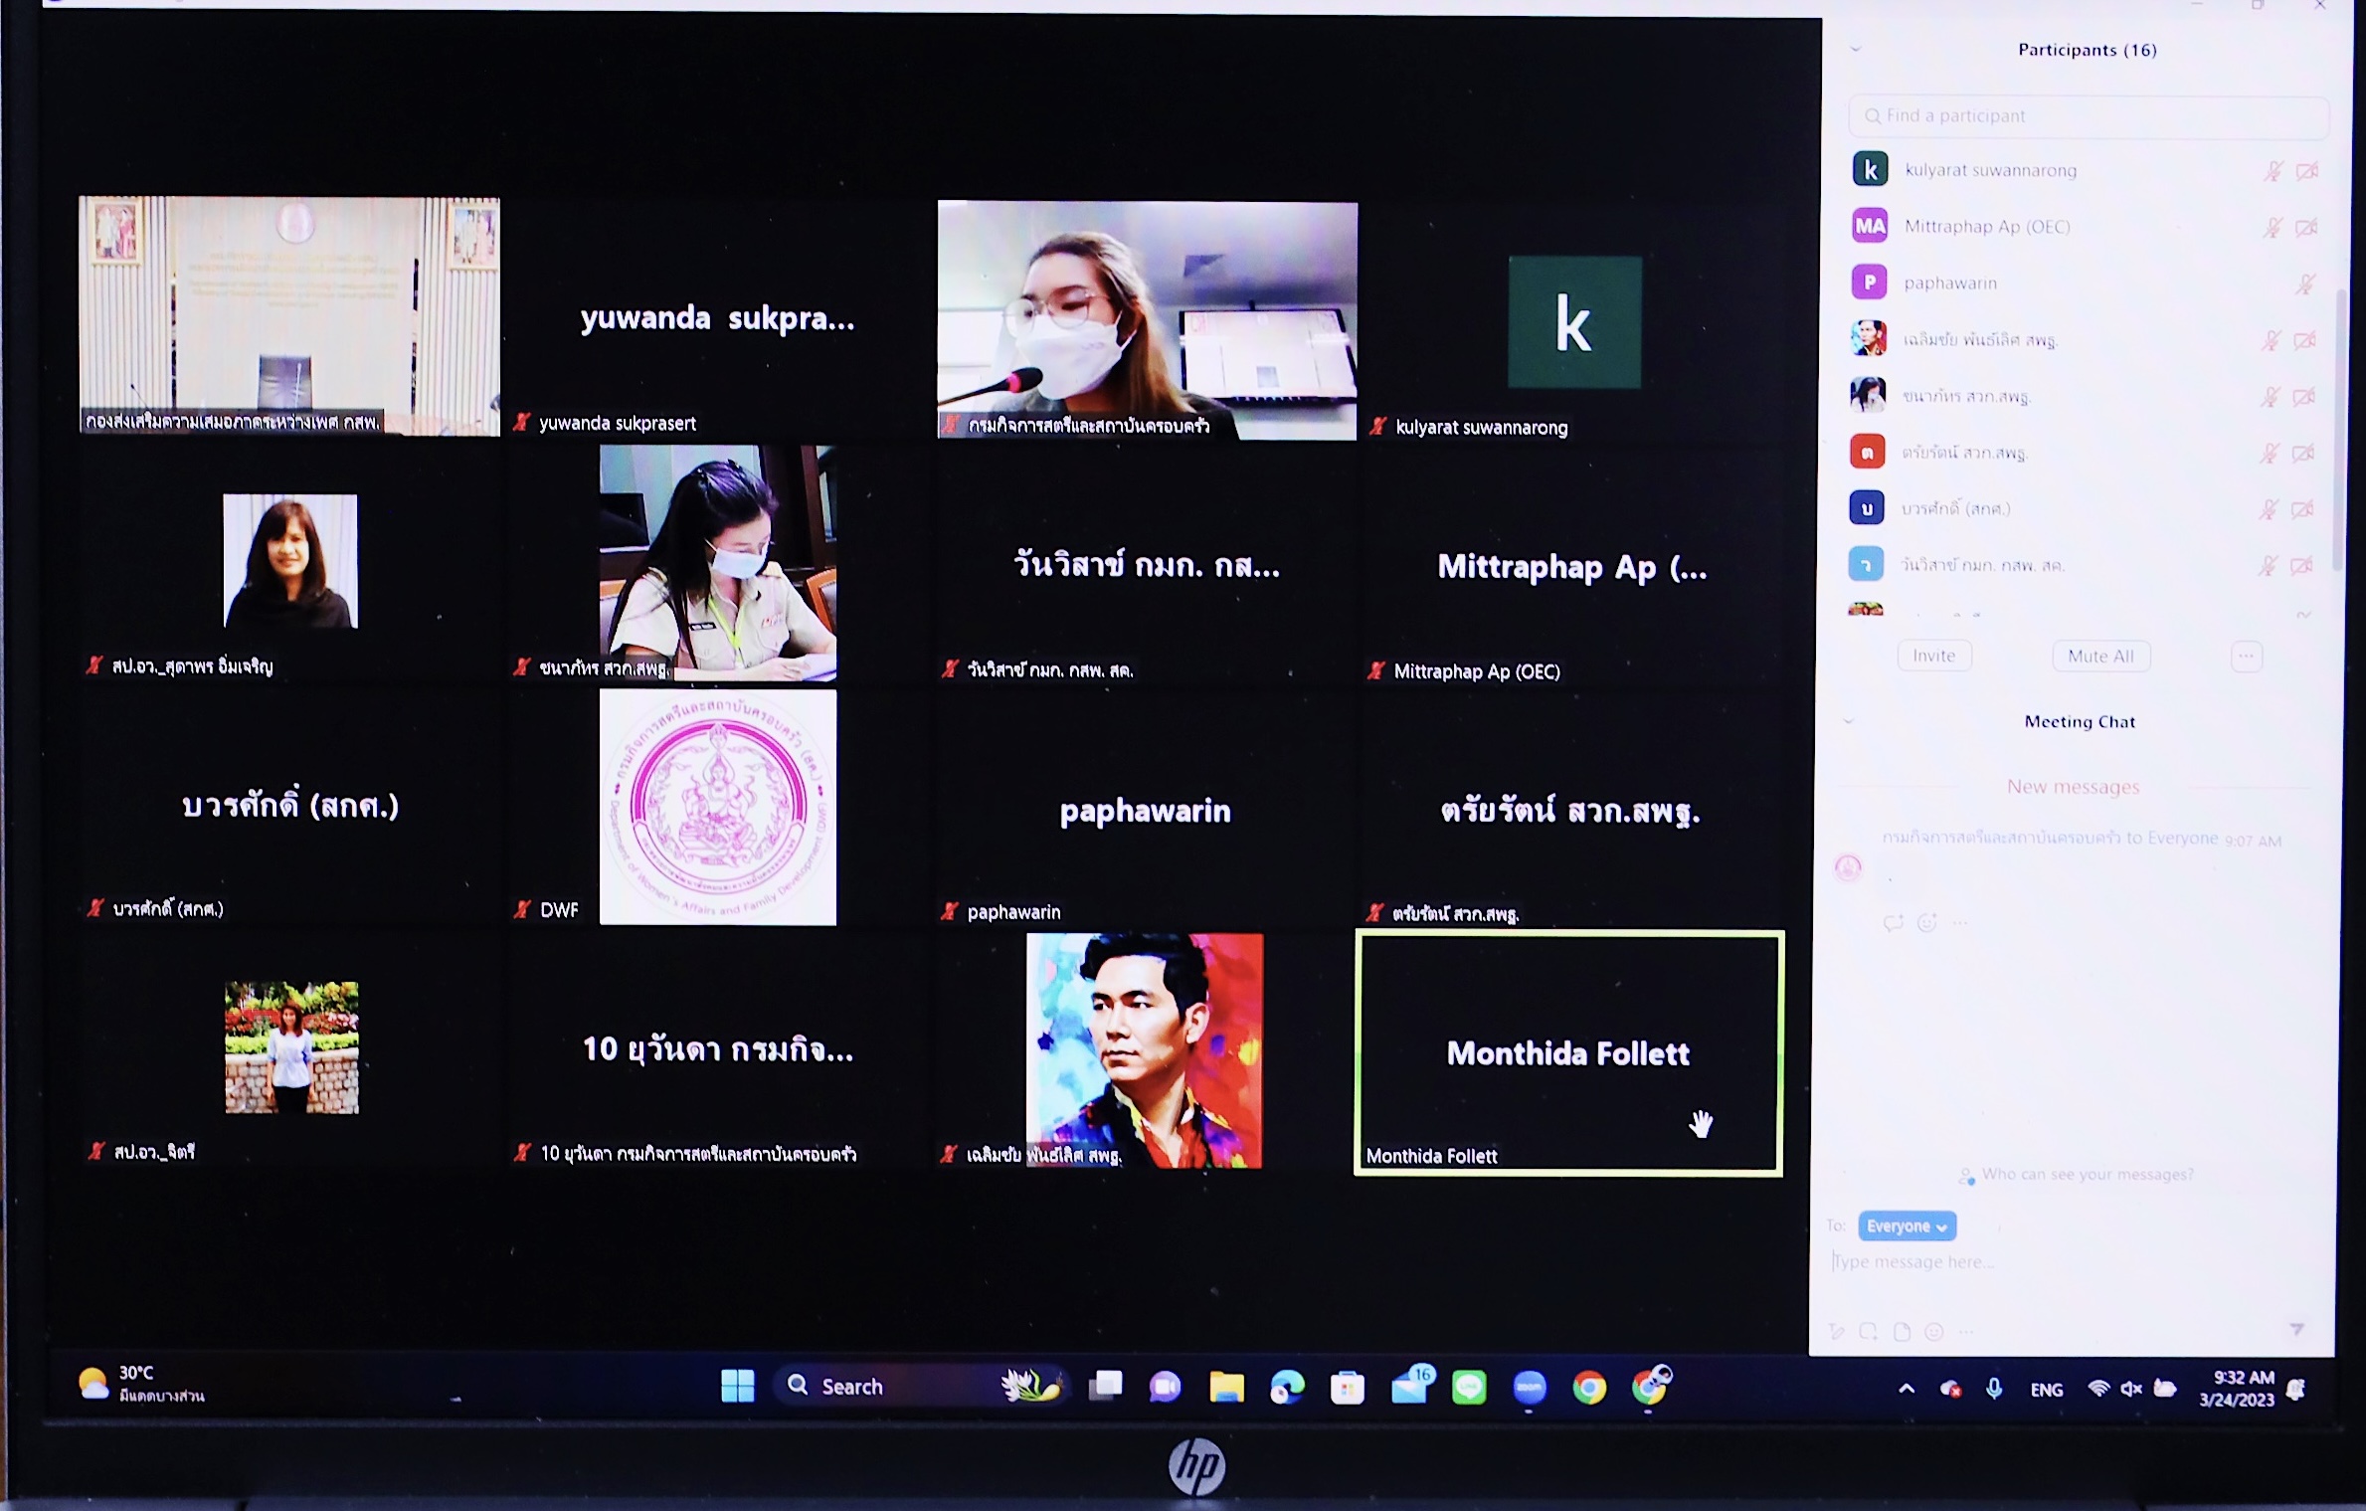Viewport: 2366px width, 1511px height.
Task: Toggle video for Mittraphap Ap (OEC) in list
Action: tap(2306, 228)
